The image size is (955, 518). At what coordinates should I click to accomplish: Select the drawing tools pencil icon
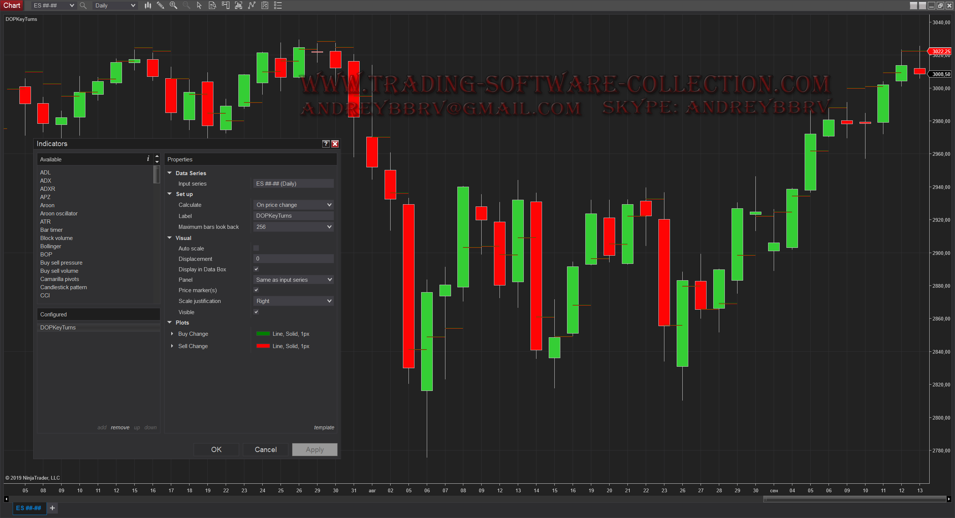(160, 5)
